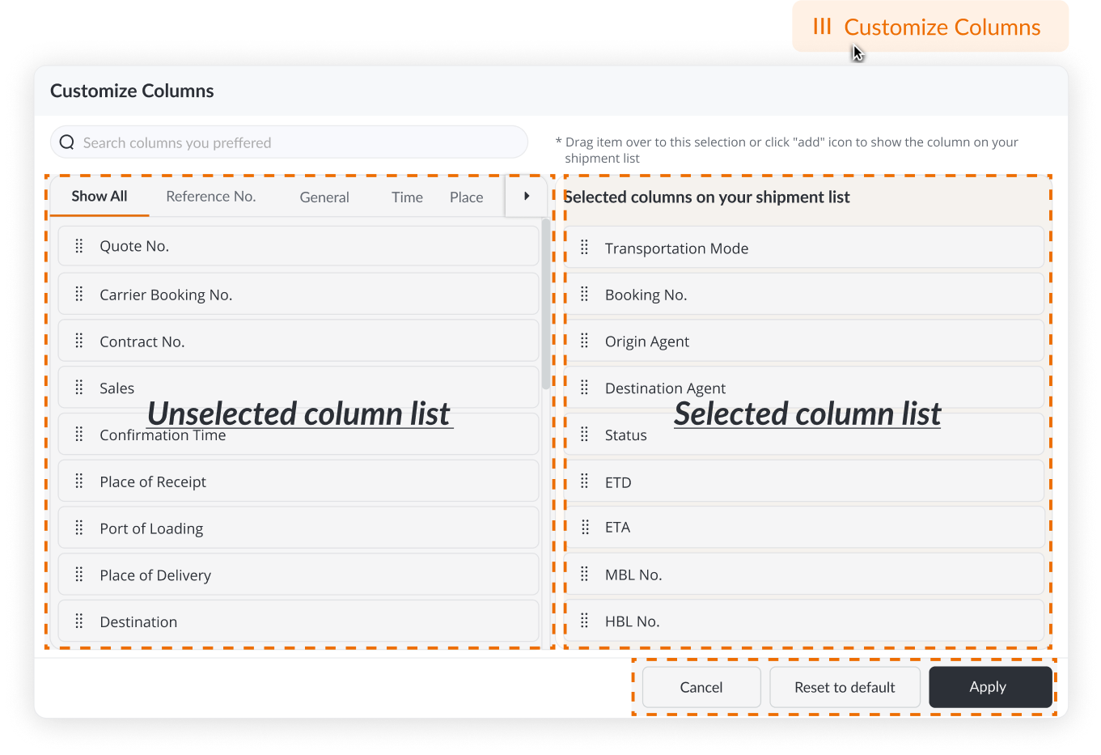1101x755 pixels.
Task: Switch to the Reference No. tab
Action: point(210,197)
